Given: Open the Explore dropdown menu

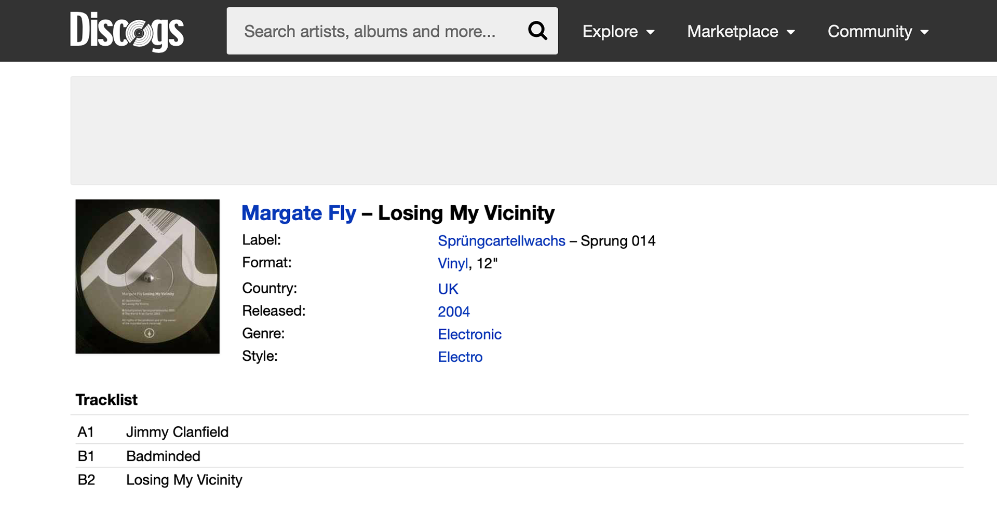Looking at the screenshot, I should click(618, 32).
